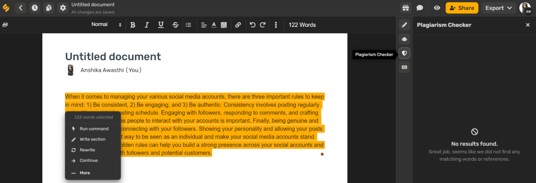Select Rewrite from the context menu
Image resolution: width=536 pixels, height=183 pixels.
tap(87, 150)
